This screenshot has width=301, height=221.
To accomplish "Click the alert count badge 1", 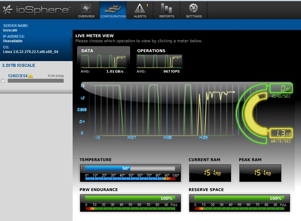I will [x=147, y=5].
